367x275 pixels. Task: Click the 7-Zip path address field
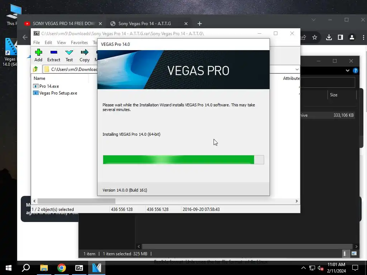(x=70, y=69)
